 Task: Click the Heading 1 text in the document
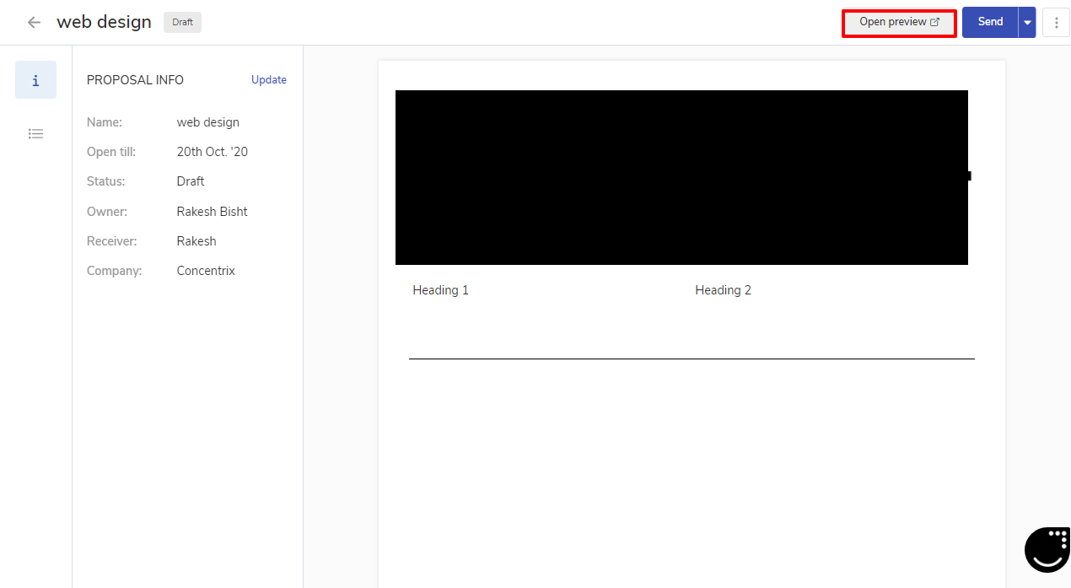[440, 290]
